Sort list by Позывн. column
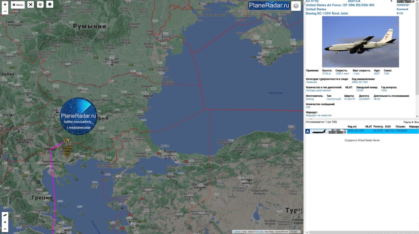 401,127
